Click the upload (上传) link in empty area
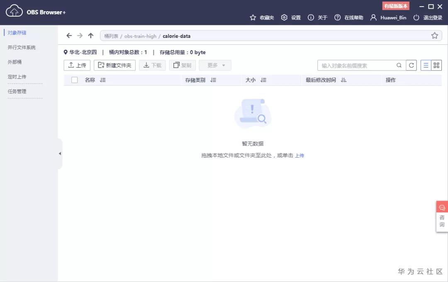This screenshot has width=448, height=282. coord(299,155)
